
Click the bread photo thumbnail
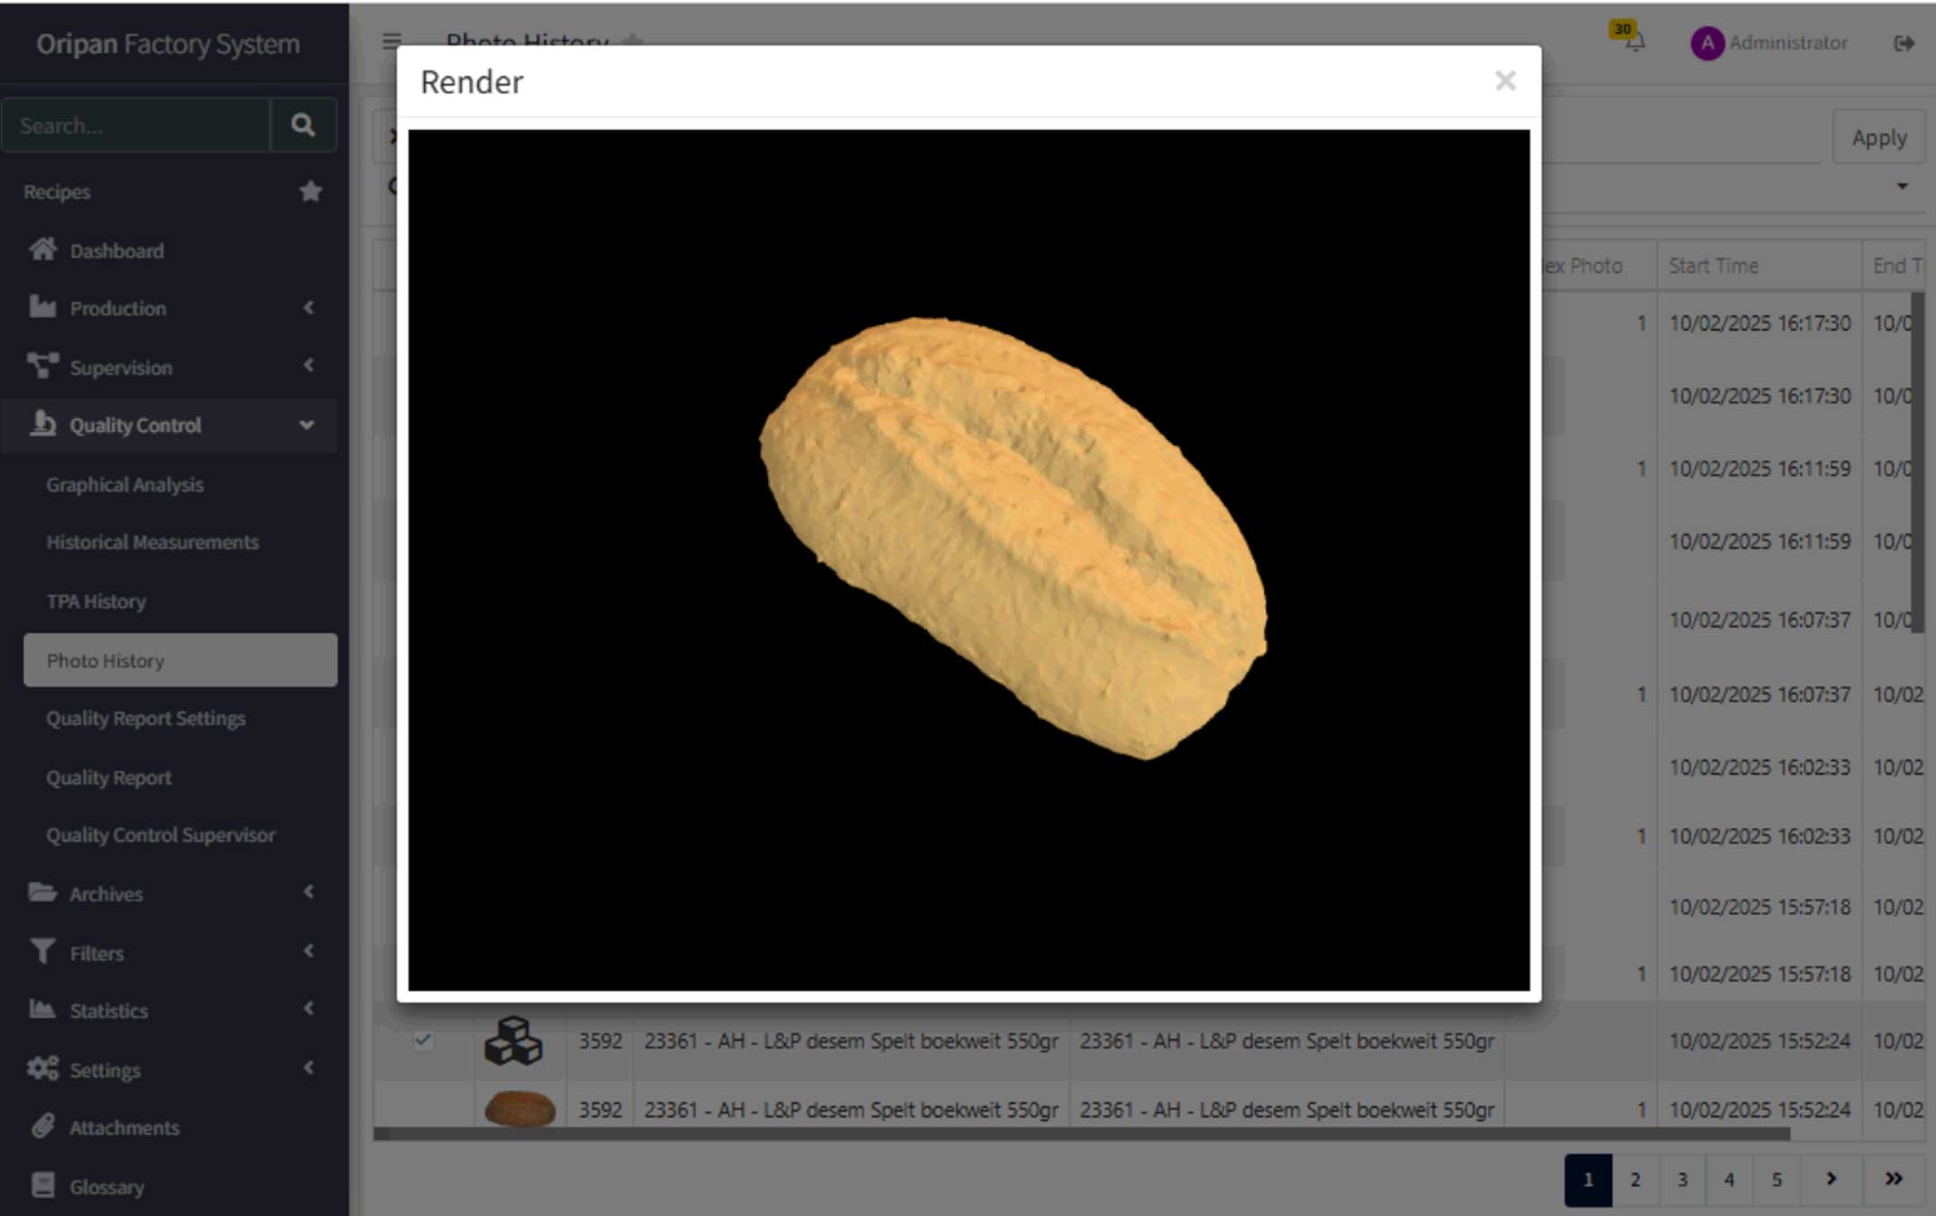tap(520, 1109)
